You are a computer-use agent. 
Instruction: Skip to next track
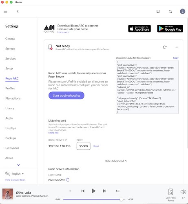[104, 191]
